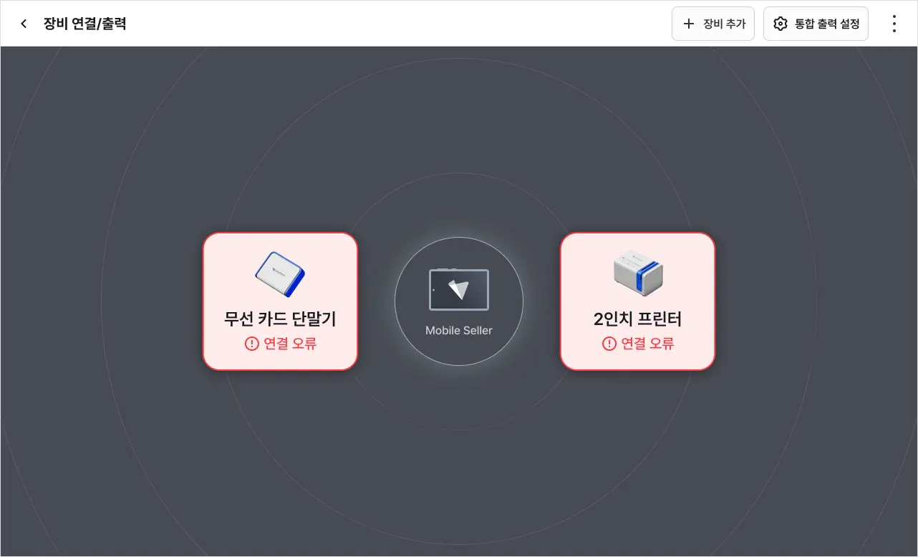Add a device with 장비 추가 button
918x557 pixels.
click(713, 24)
